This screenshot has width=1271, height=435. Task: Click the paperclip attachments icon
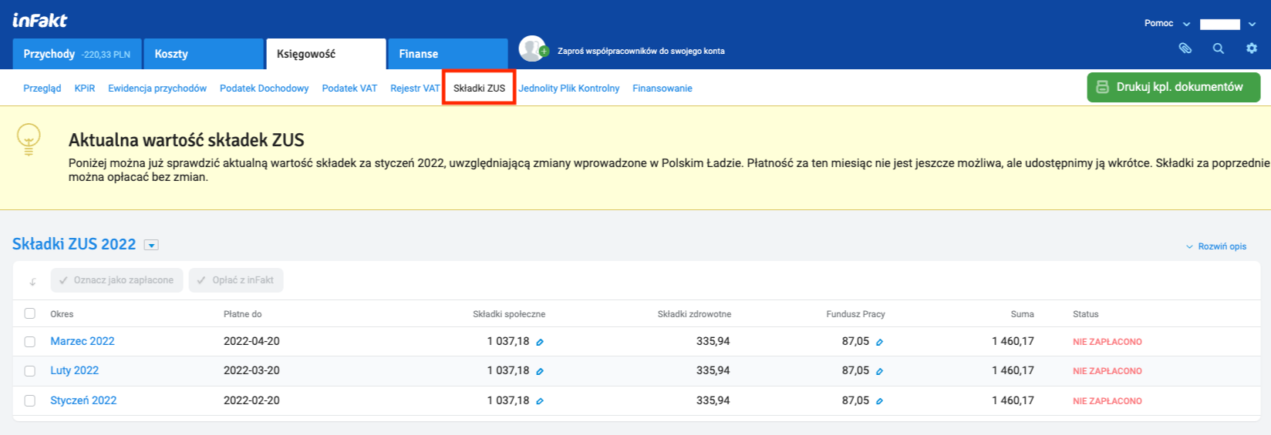[x=1185, y=49]
